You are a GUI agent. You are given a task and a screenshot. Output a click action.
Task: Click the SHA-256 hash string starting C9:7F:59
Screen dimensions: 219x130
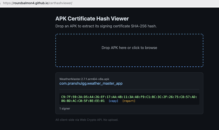pos(129,99)
